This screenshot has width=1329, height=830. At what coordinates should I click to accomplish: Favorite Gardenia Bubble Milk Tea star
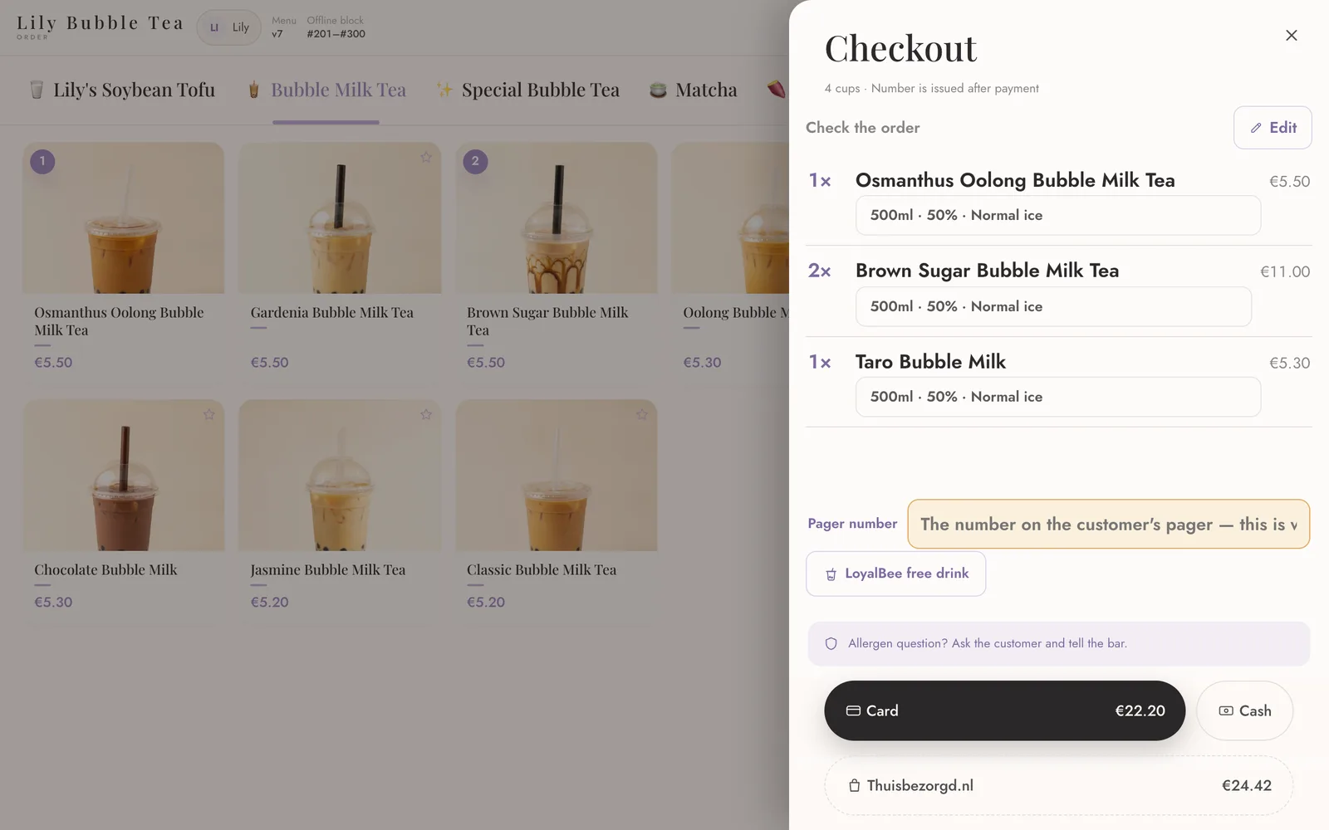(x=425, y=157)
